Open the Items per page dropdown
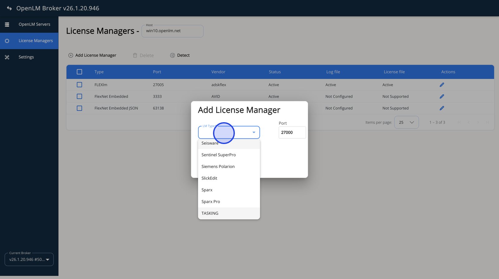The height and width of the screenshot is (279, 499). (406, 122)
